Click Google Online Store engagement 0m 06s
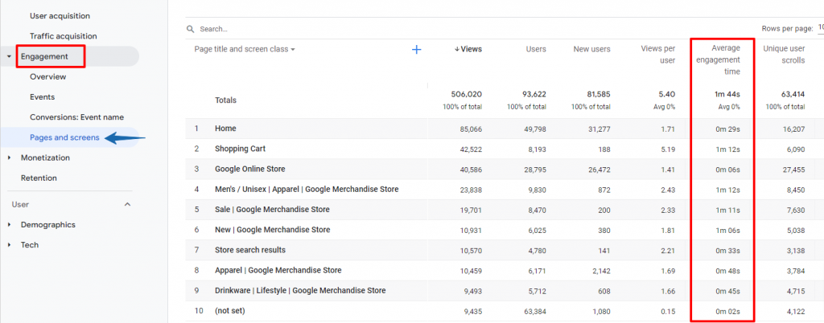 (x=727, y=170)
